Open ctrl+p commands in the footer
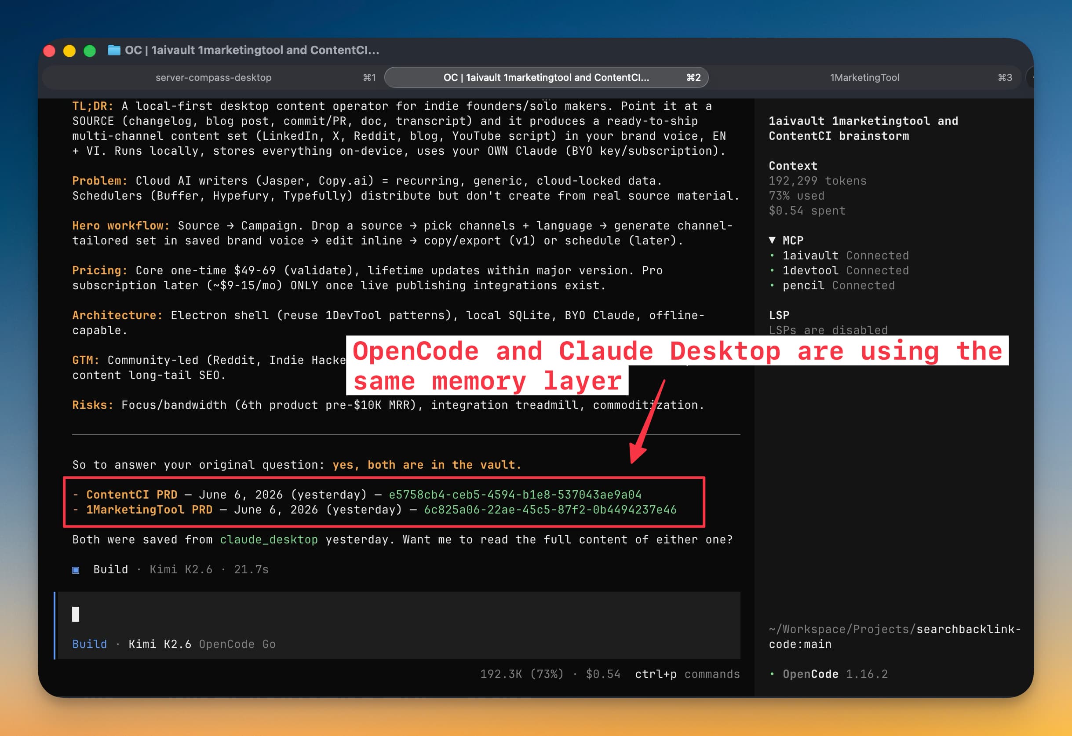The height and width of the screenshot is (736, 1072). pos(687,674)
